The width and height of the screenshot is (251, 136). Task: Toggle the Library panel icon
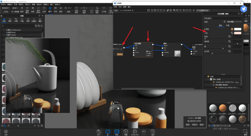108,132
